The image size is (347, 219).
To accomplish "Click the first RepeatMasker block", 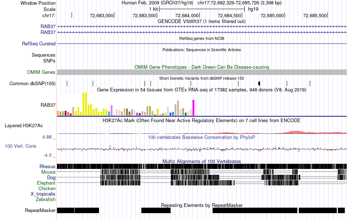I will [x=65, y=210].
